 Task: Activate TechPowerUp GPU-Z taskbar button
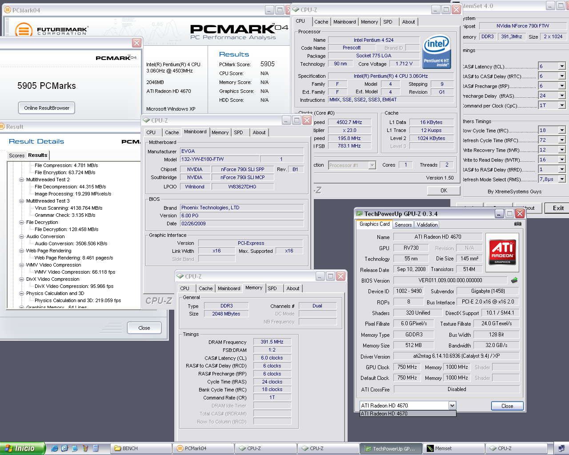(x=391, y=448)
